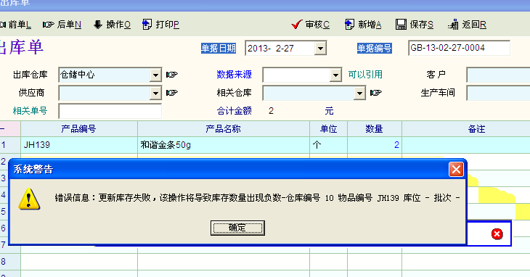530x277 pixels.
Task: Click the 打印P print icon
Action: click(147, 25)
